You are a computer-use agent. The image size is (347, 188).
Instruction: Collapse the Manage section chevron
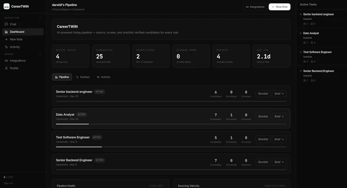point(40,54)
